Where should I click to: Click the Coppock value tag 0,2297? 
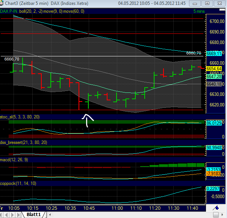[213, 189]
